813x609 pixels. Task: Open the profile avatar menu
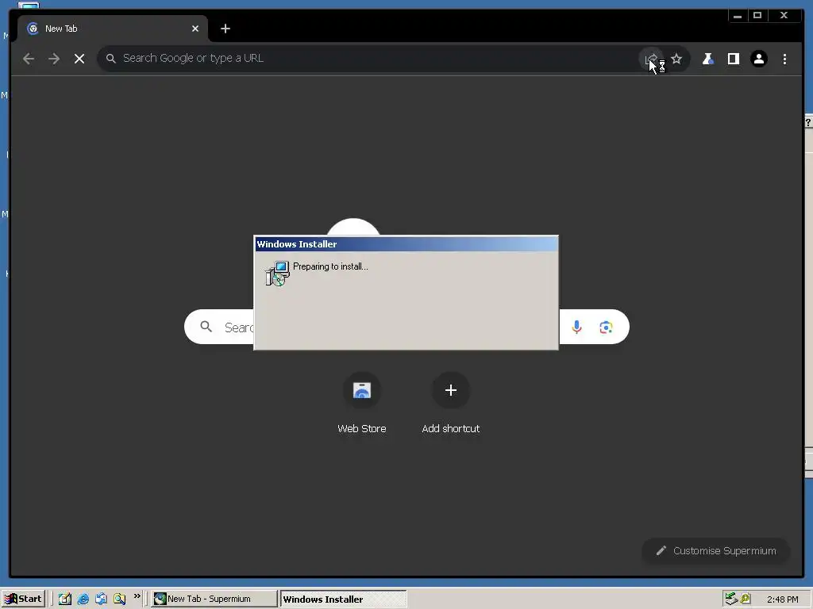point(758,59)
